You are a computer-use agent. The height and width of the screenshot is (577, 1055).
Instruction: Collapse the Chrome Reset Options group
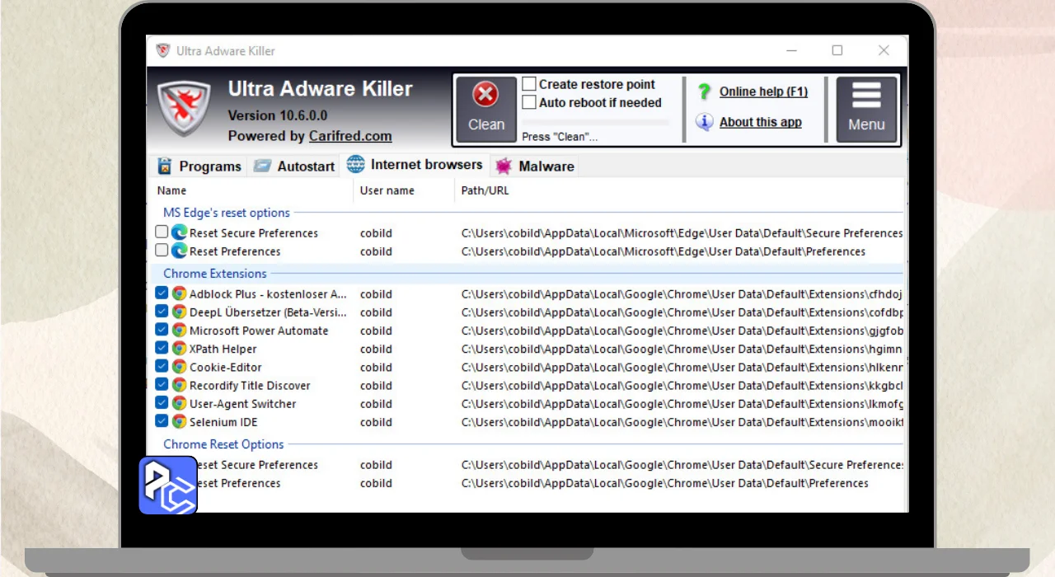223,444
